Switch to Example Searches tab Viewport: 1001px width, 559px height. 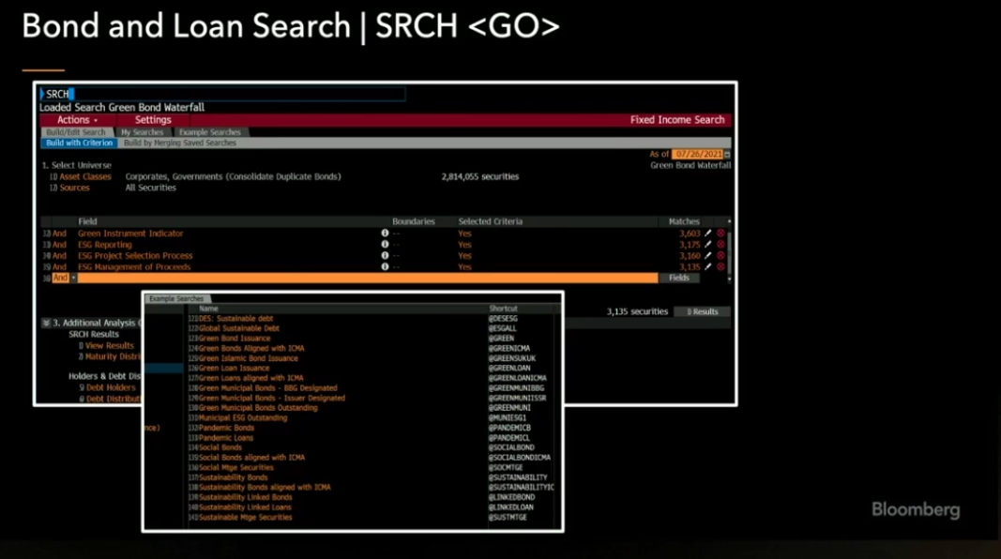click(209, 132)
